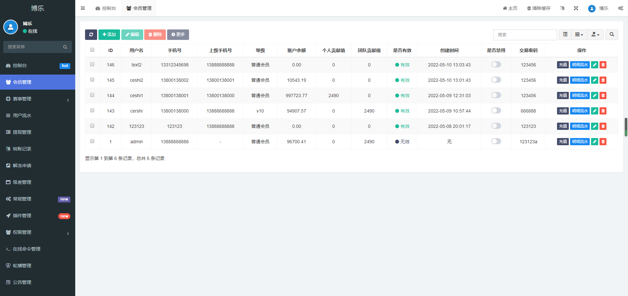This screenshot has width=628, height=296.
Task: Click the green 添加 button
Action: pyautogui.click(x=109, y=35)
